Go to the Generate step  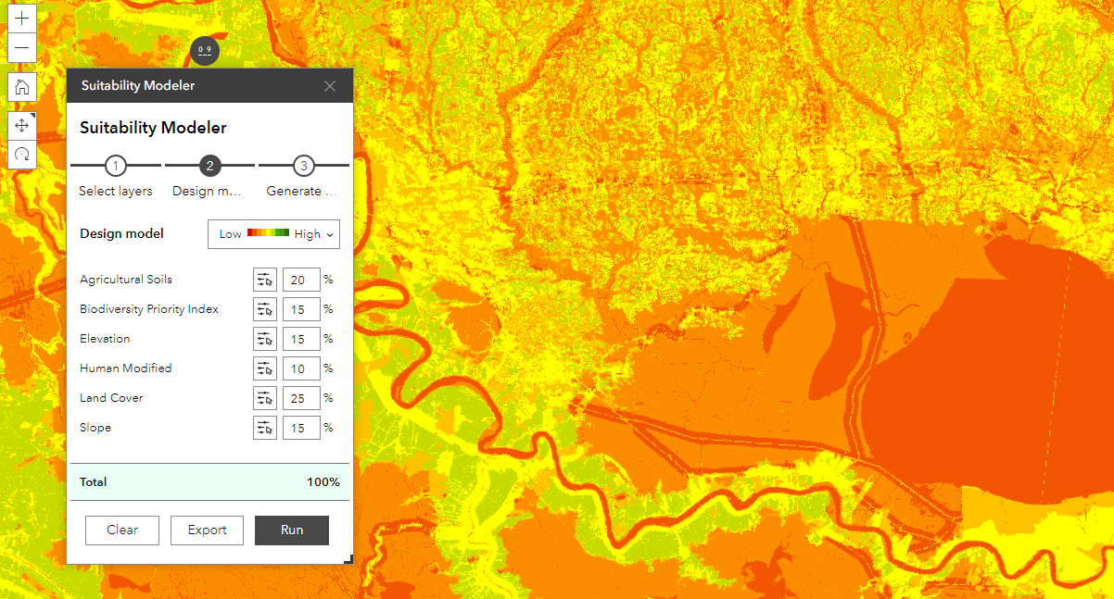click(x=303, y=165)
